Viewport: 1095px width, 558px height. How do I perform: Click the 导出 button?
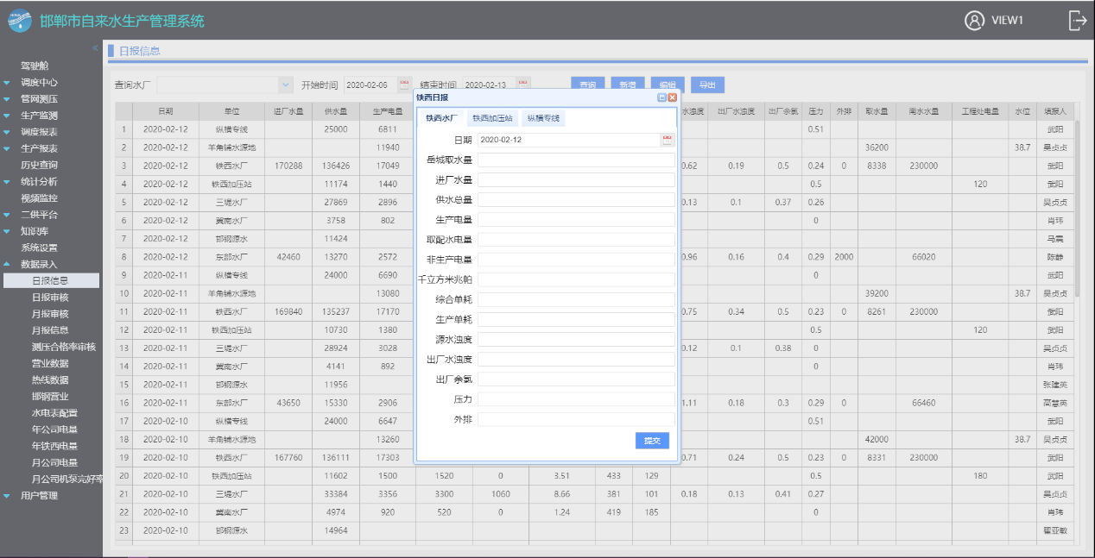coord(707,85)
